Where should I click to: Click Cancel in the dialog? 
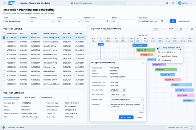[139, 117]
